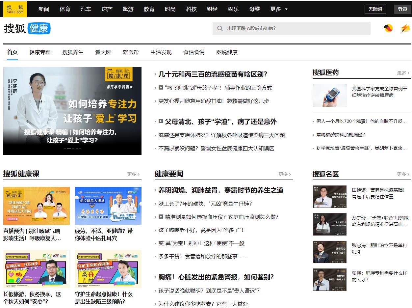Open the Sohu fox logo icon
Screen dimensions: 412x308
388,28
